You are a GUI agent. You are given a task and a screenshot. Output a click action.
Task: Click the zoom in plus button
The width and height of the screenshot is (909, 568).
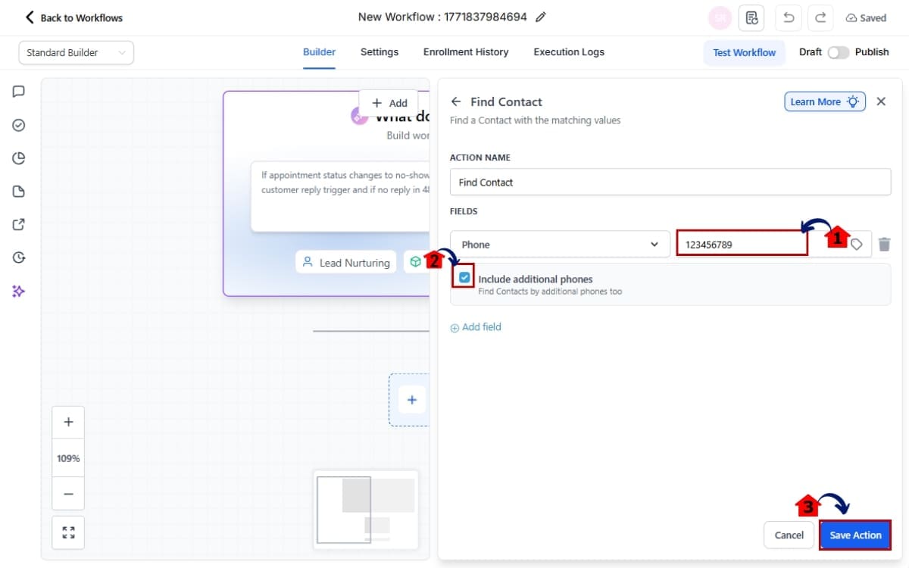[x=68, y=423]
